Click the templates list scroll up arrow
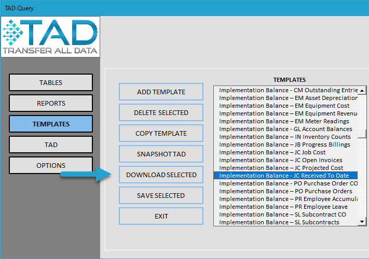 tap(362, 91)
